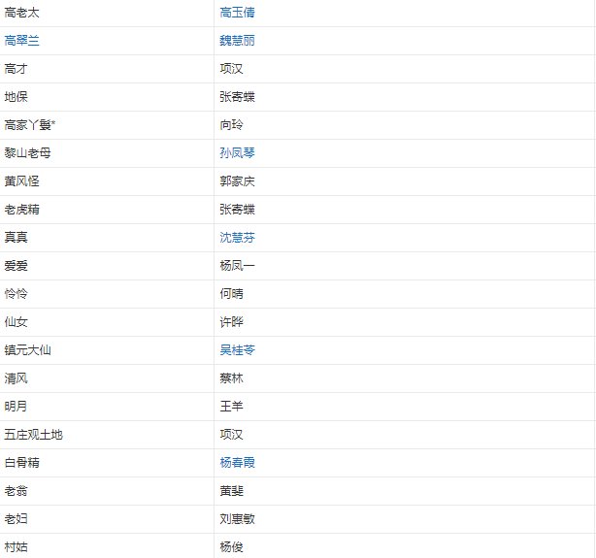The width and height of the screenshot is (596, 558).
Task: Select actor name 郭家庆
Action: 238,181
